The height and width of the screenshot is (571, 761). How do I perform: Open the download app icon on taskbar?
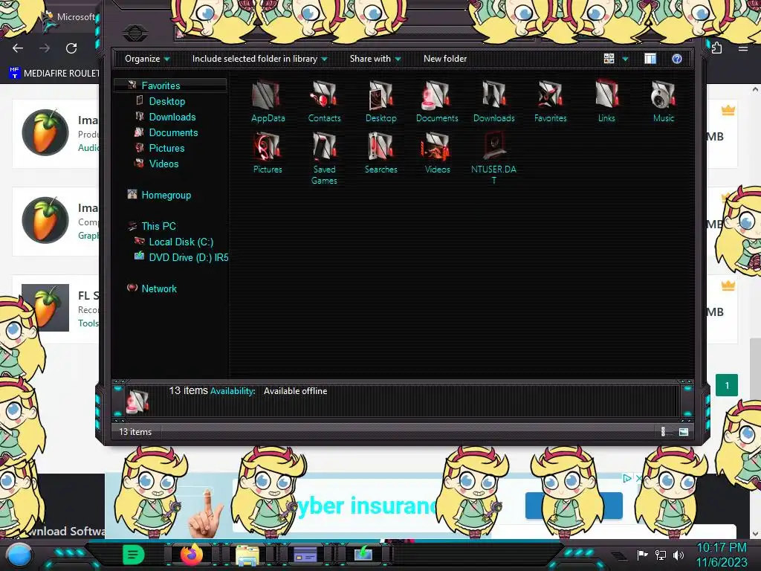(x=363, y=554)
